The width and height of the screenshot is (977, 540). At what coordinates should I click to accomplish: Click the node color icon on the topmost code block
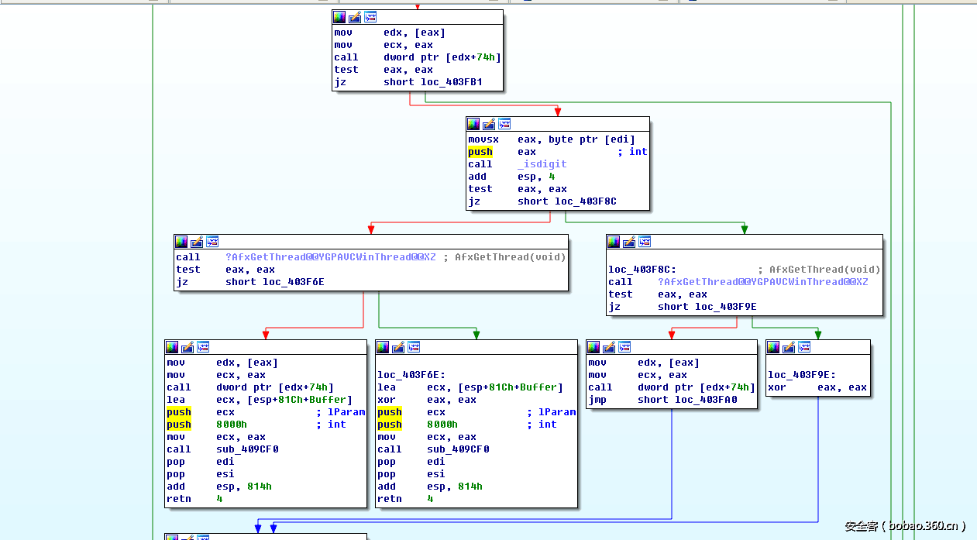tap(339, 17)
